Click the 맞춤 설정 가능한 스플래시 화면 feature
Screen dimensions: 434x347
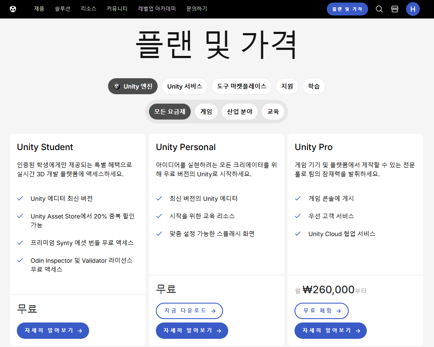click(212, 233)
